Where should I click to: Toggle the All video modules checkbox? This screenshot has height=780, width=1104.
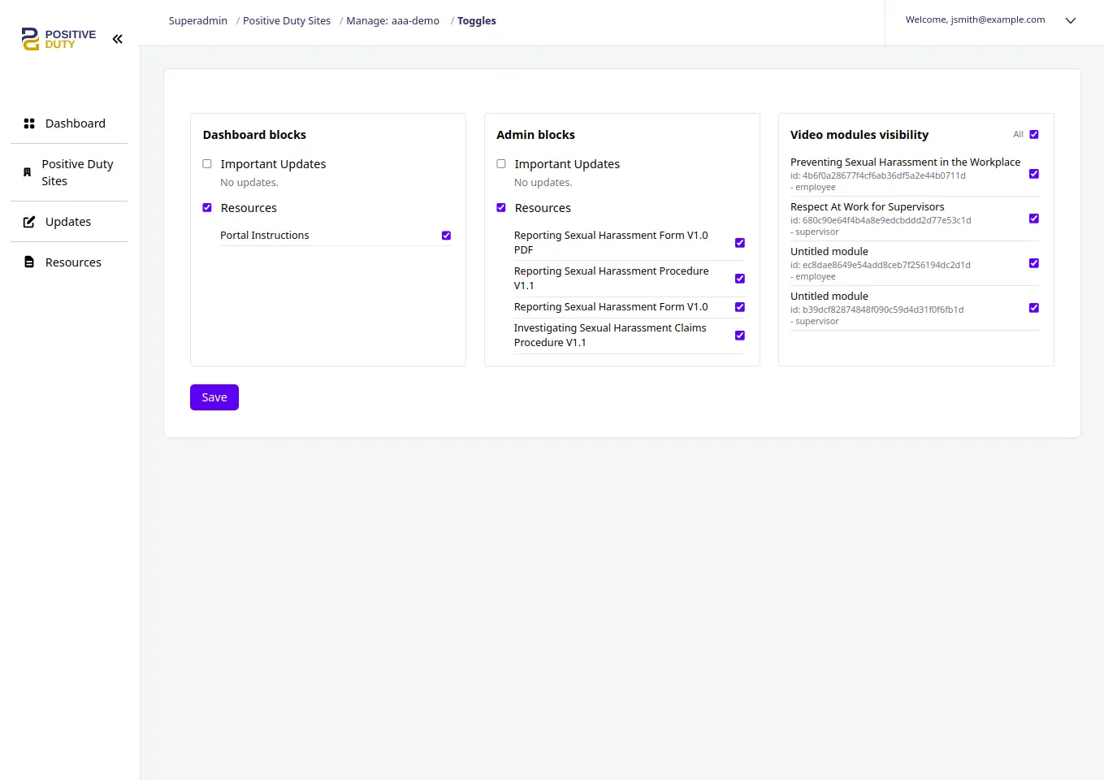(1034, 135)
